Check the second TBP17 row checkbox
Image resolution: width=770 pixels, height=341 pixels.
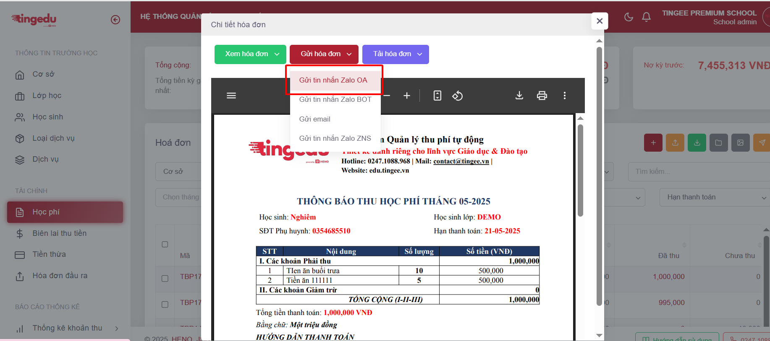tap(165, 304)
